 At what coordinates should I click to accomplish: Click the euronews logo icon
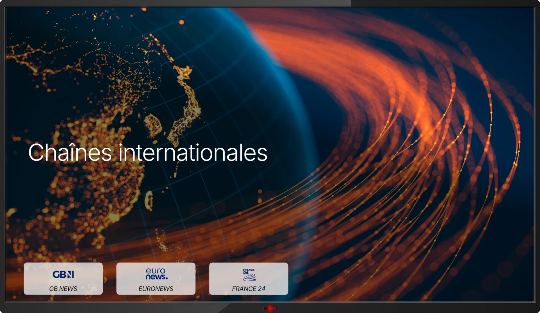(156, 274)
